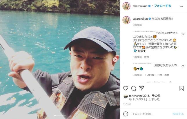Like the 素敵な父ちゃんや comment
The image size is (187, 119).
tap(183, 66)
